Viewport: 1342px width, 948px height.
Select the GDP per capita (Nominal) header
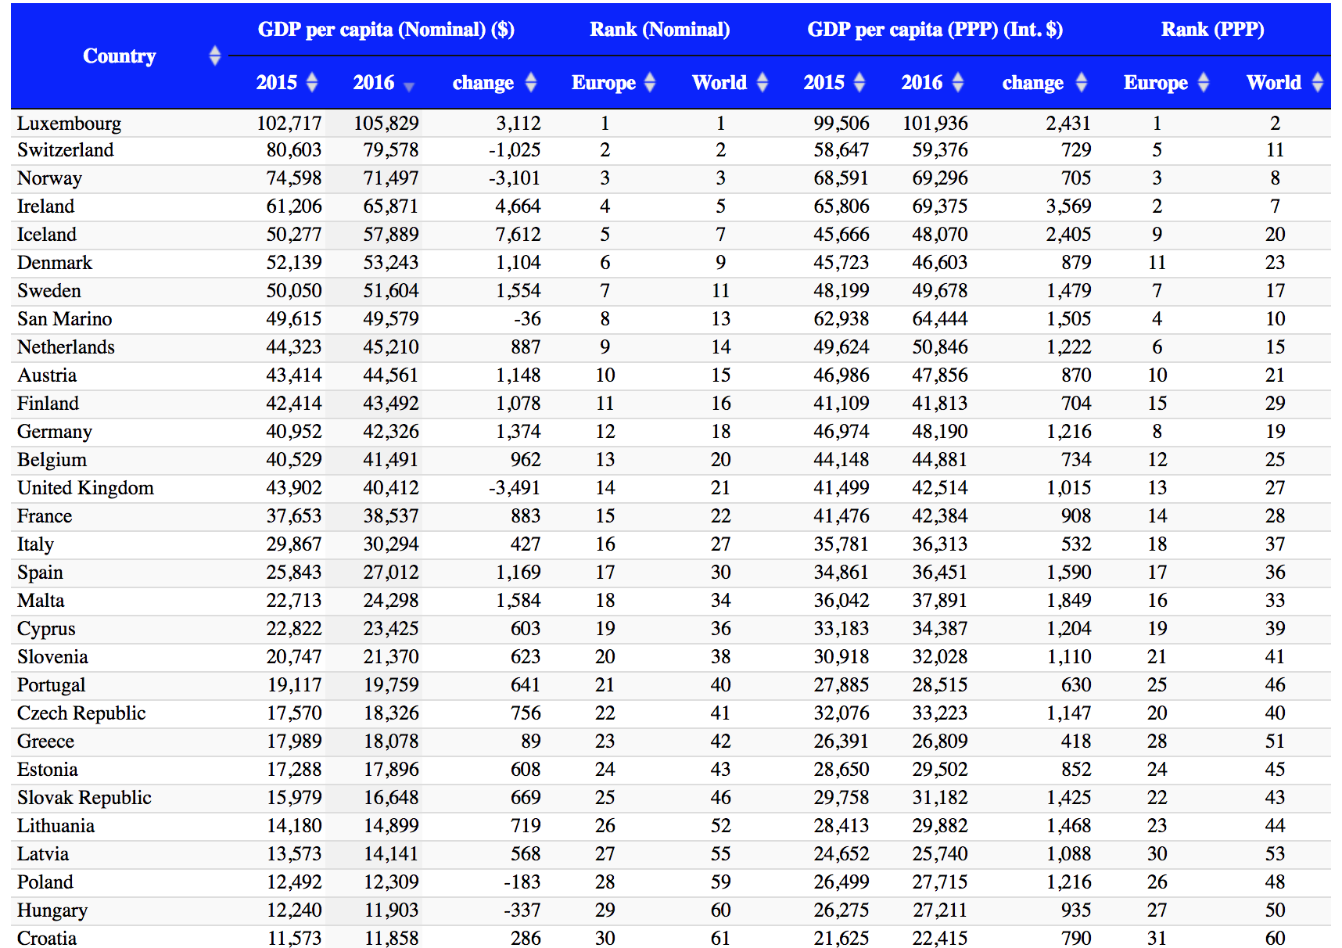(x=386, y=30)
